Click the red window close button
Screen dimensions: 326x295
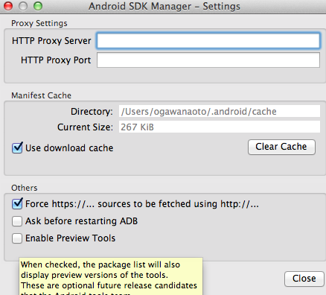pyautogui.click(x=8, y=6)
